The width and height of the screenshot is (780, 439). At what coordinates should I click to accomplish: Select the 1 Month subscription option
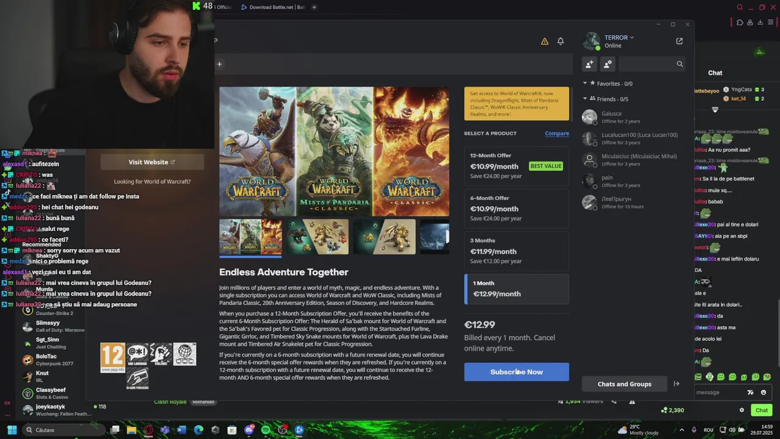click(517, 289)
